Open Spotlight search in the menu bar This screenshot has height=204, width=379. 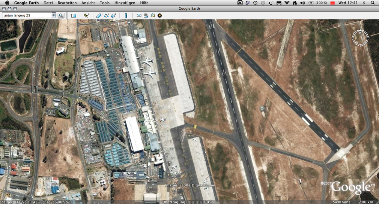pyautogui.click(x=373, y=3)
